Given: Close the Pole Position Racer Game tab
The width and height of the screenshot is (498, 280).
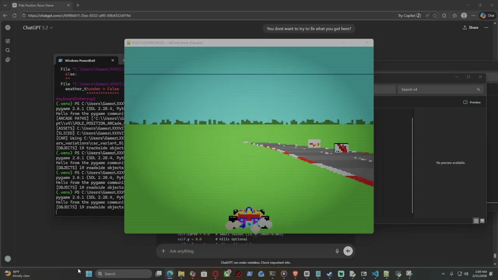Looking at the screenshot, I should 68,5.
